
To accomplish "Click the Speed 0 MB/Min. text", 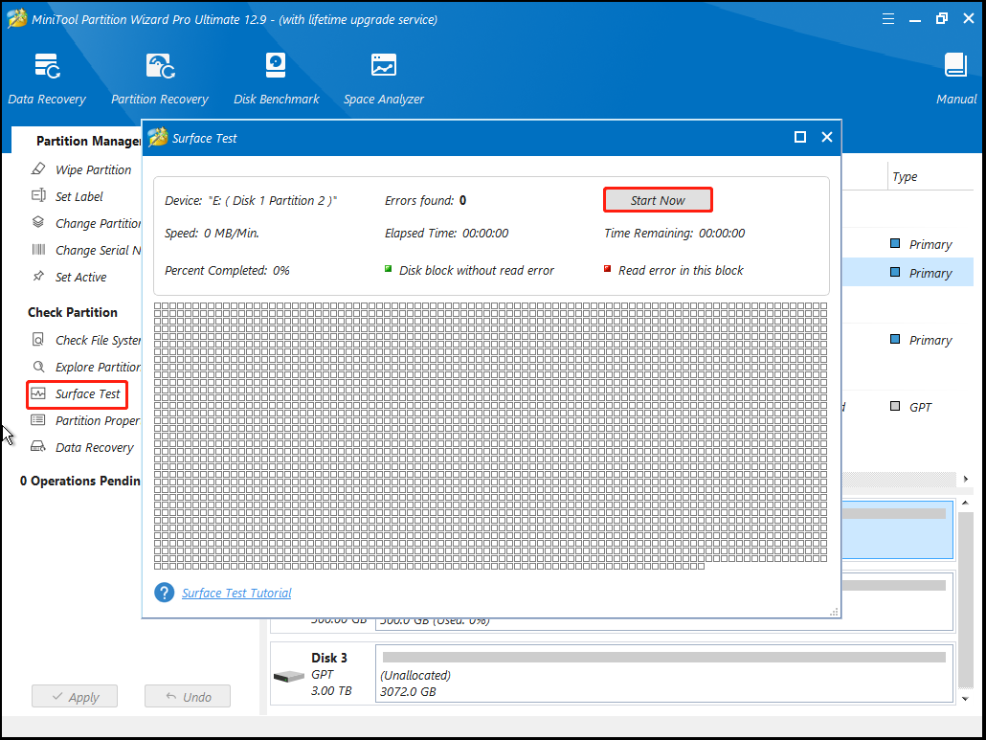I will [x=212, y=234].
